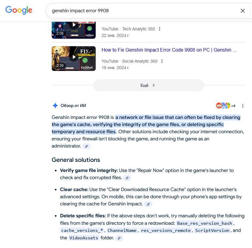Play the 2:05 Tech Analytic 360 video thumbnail
This screenshot has height=248, width=252.
click(74, 30)
